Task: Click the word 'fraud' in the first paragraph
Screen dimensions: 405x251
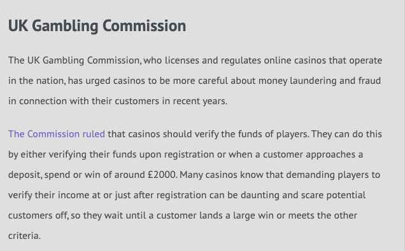Action: point(369,81)
